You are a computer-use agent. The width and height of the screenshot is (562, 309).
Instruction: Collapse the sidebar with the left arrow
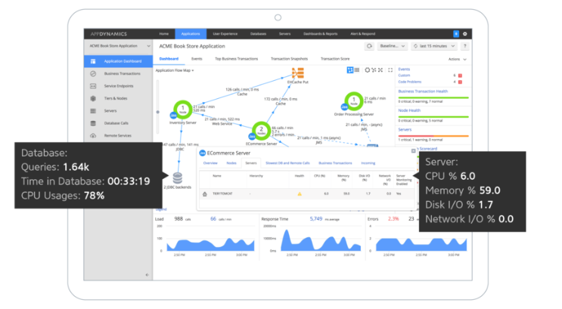147,275
